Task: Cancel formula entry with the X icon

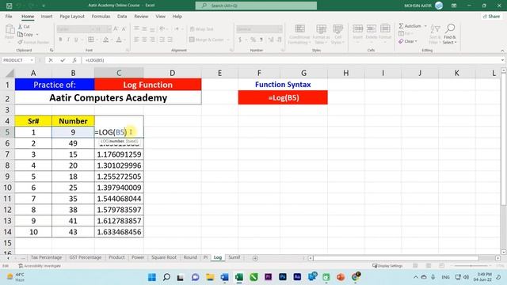Action: coord(51,60)
